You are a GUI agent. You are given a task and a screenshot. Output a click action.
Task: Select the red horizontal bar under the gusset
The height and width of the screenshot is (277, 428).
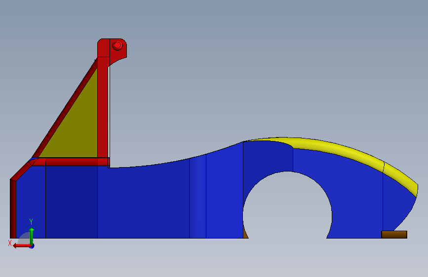[x=72, y=162]
